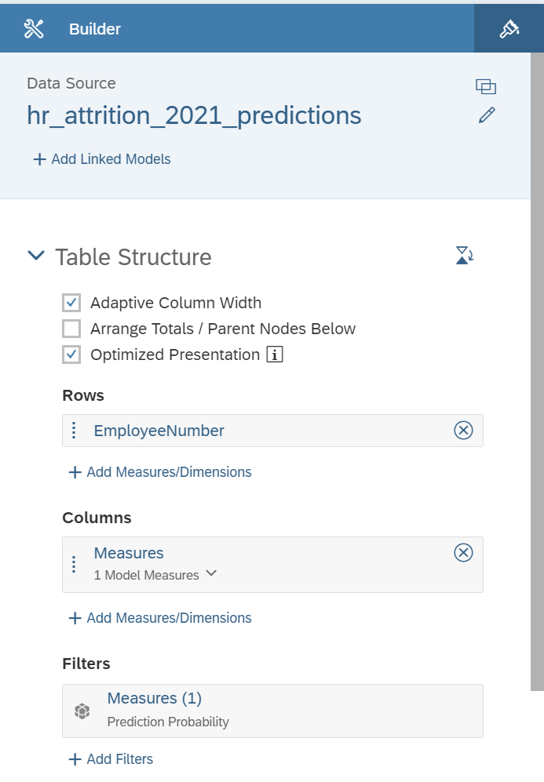Expand the 1 Model Measures dropdown
The width and height of the screenshot is (544, 782).
pyautogui.click(x=211, y=573)
